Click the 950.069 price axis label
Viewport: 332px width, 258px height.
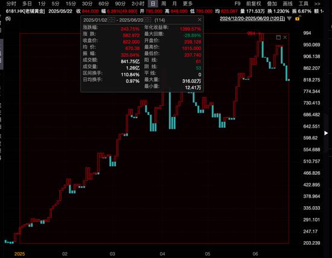pyautogui.click(x=311, y=45)
